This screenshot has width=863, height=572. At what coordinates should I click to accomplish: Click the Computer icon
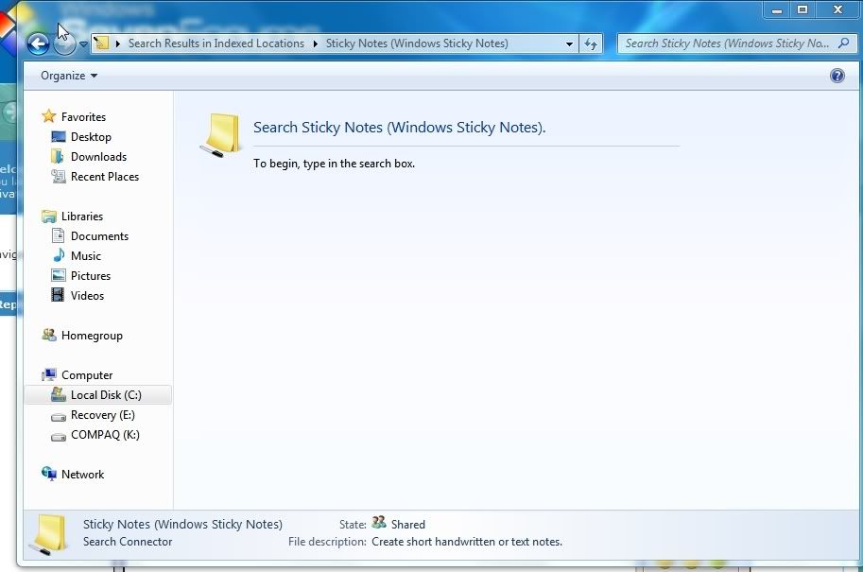49,375
